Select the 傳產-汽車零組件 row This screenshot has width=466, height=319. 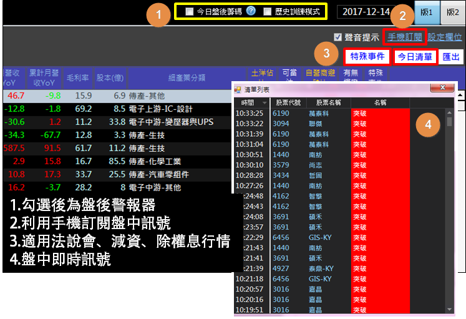tap(117, 174)
